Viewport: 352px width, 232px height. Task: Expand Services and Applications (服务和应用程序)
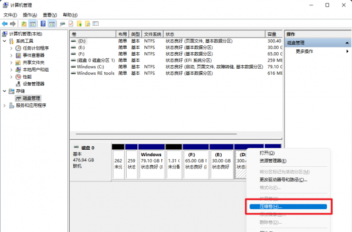click(5, 106)
